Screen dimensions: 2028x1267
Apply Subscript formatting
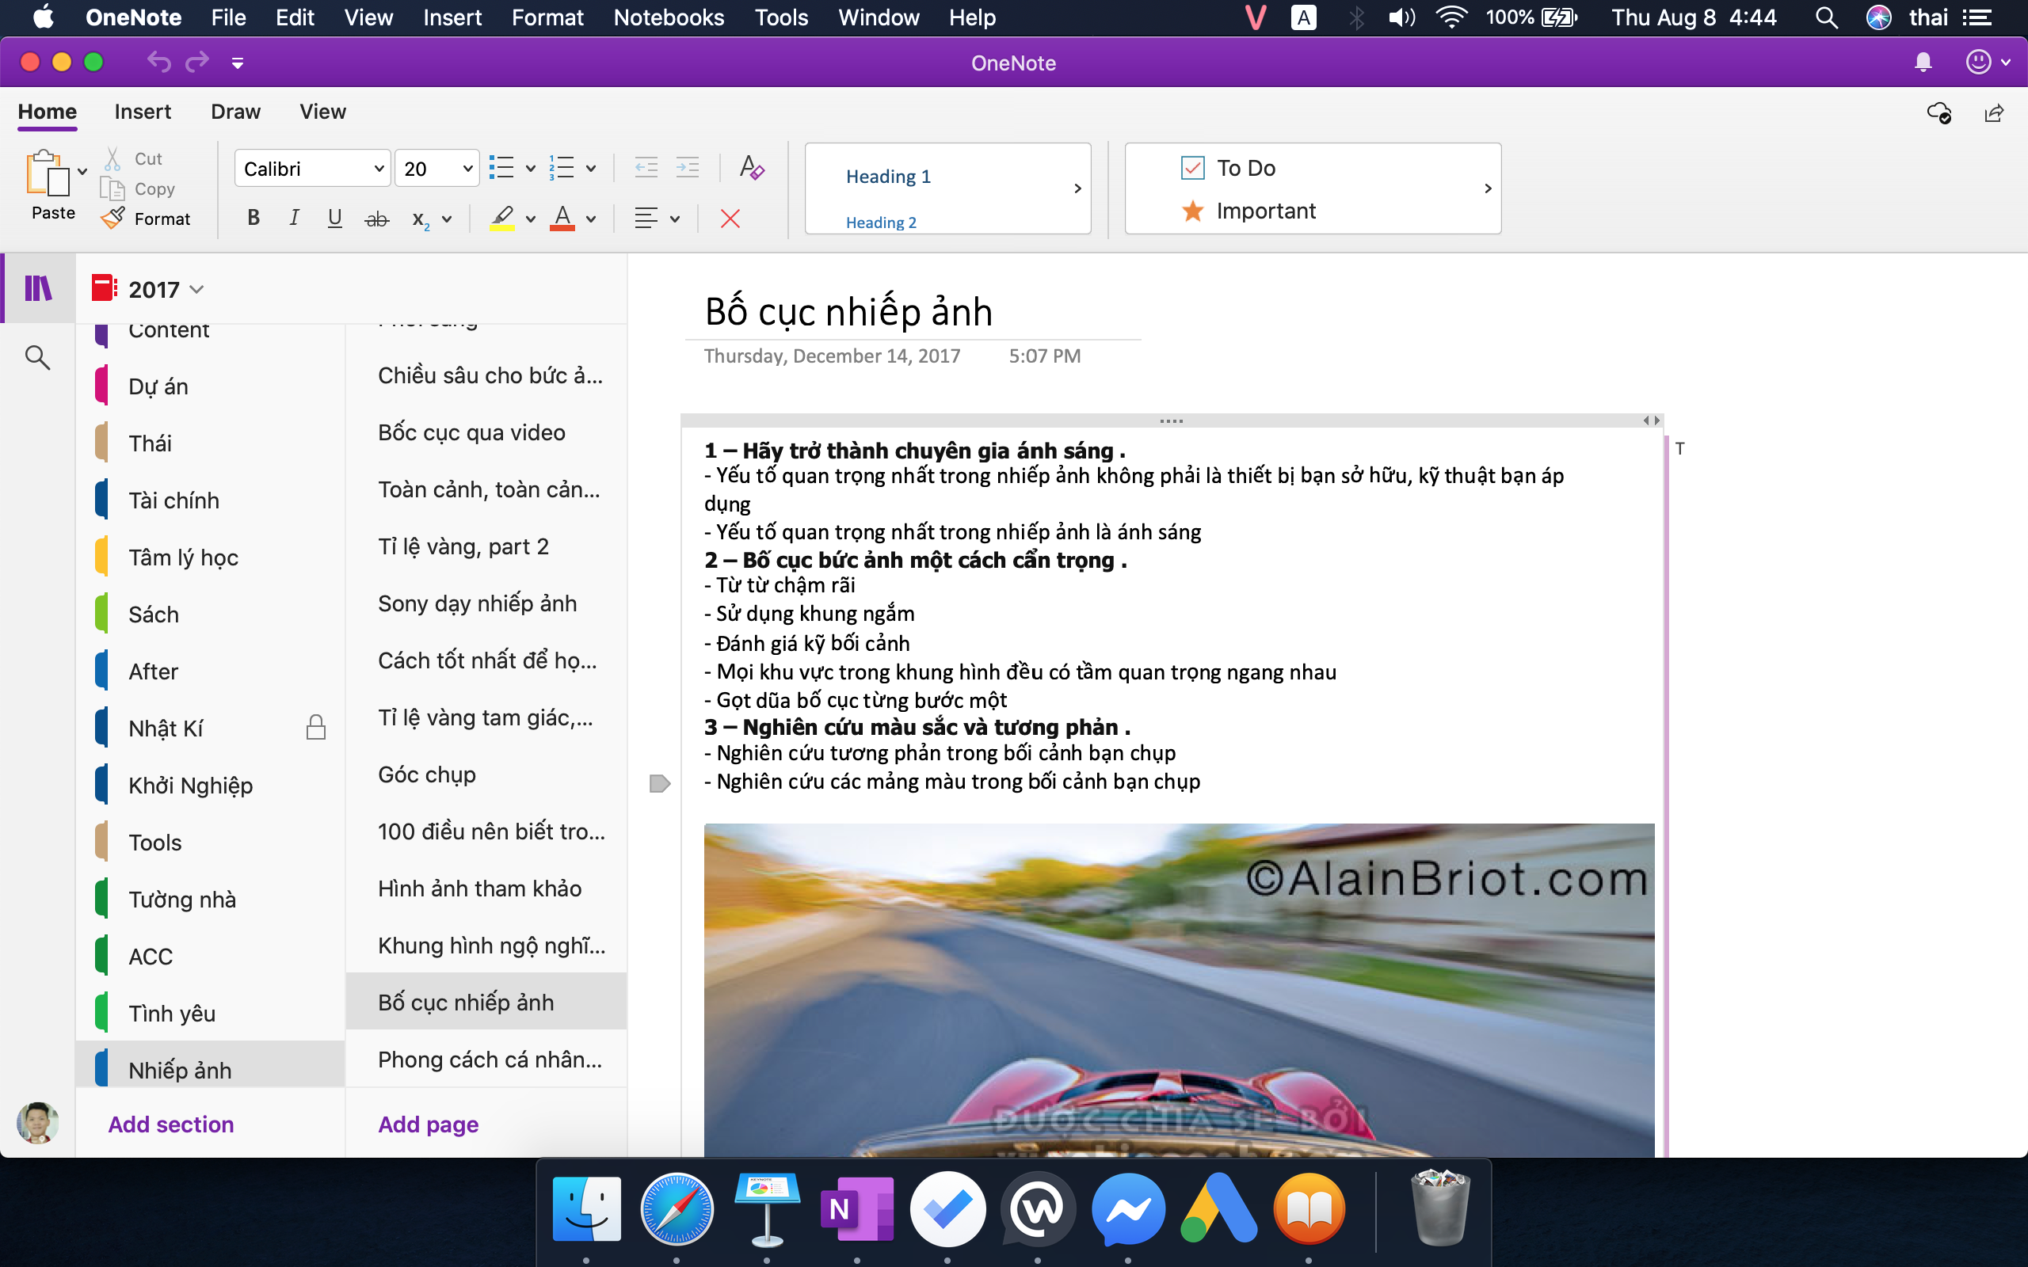tap(421, 219)
